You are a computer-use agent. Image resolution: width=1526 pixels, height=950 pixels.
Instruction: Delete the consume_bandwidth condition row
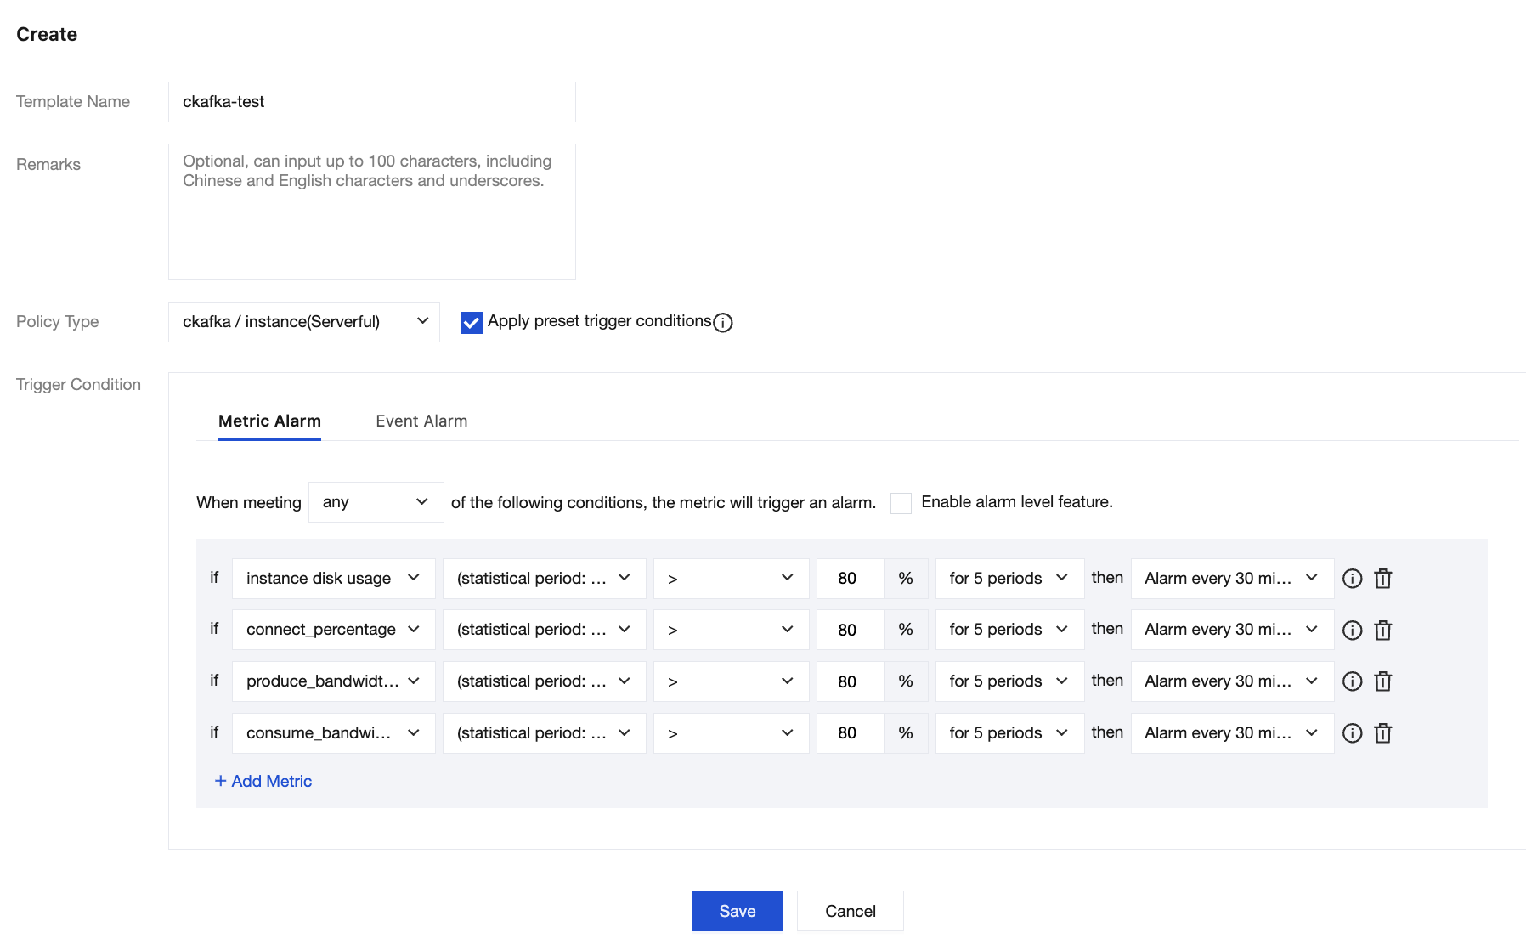coord(1383,733)
